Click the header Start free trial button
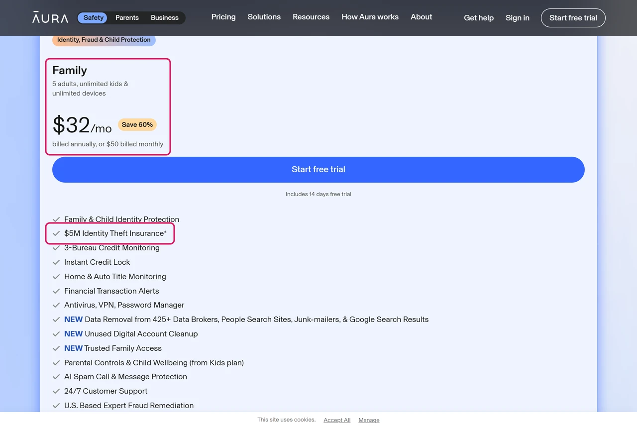Screen dimensions: 637x428 pyautogui.click(x=573, y=18)
